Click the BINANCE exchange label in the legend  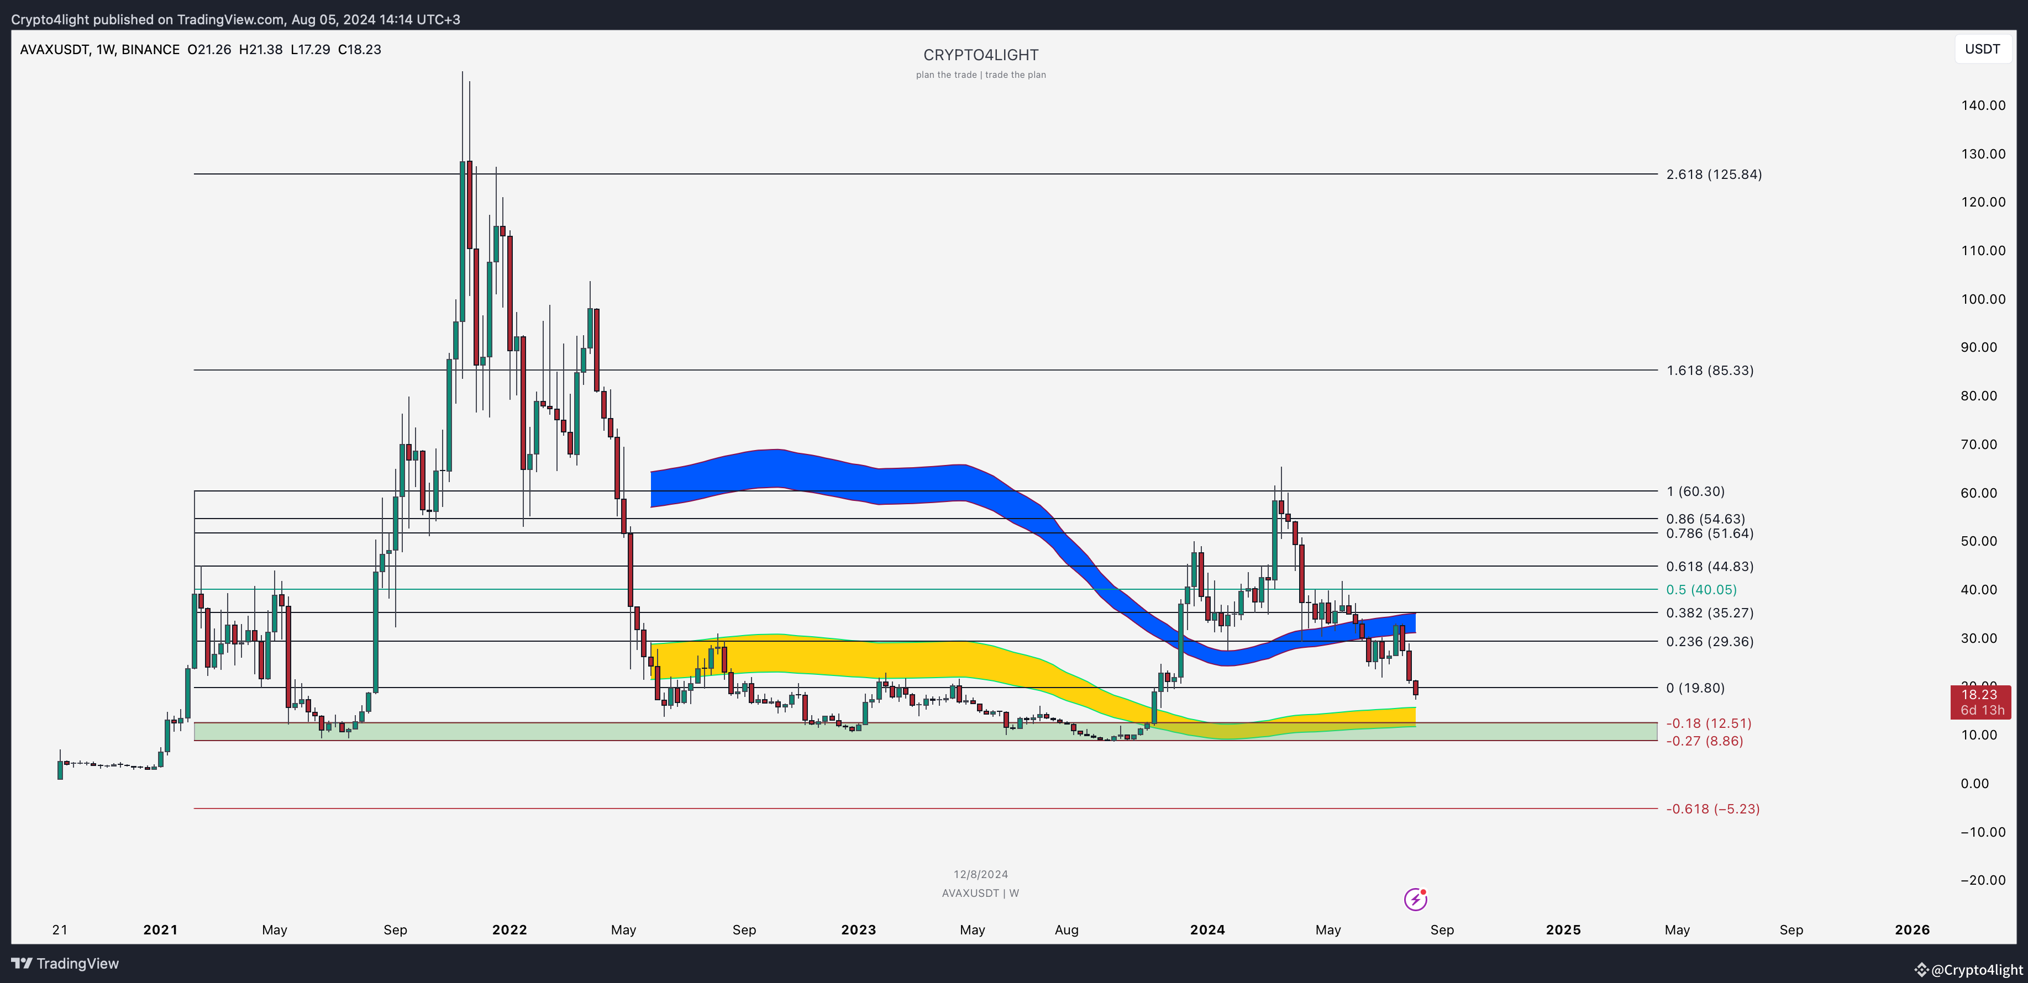click(x=154, y=49)
